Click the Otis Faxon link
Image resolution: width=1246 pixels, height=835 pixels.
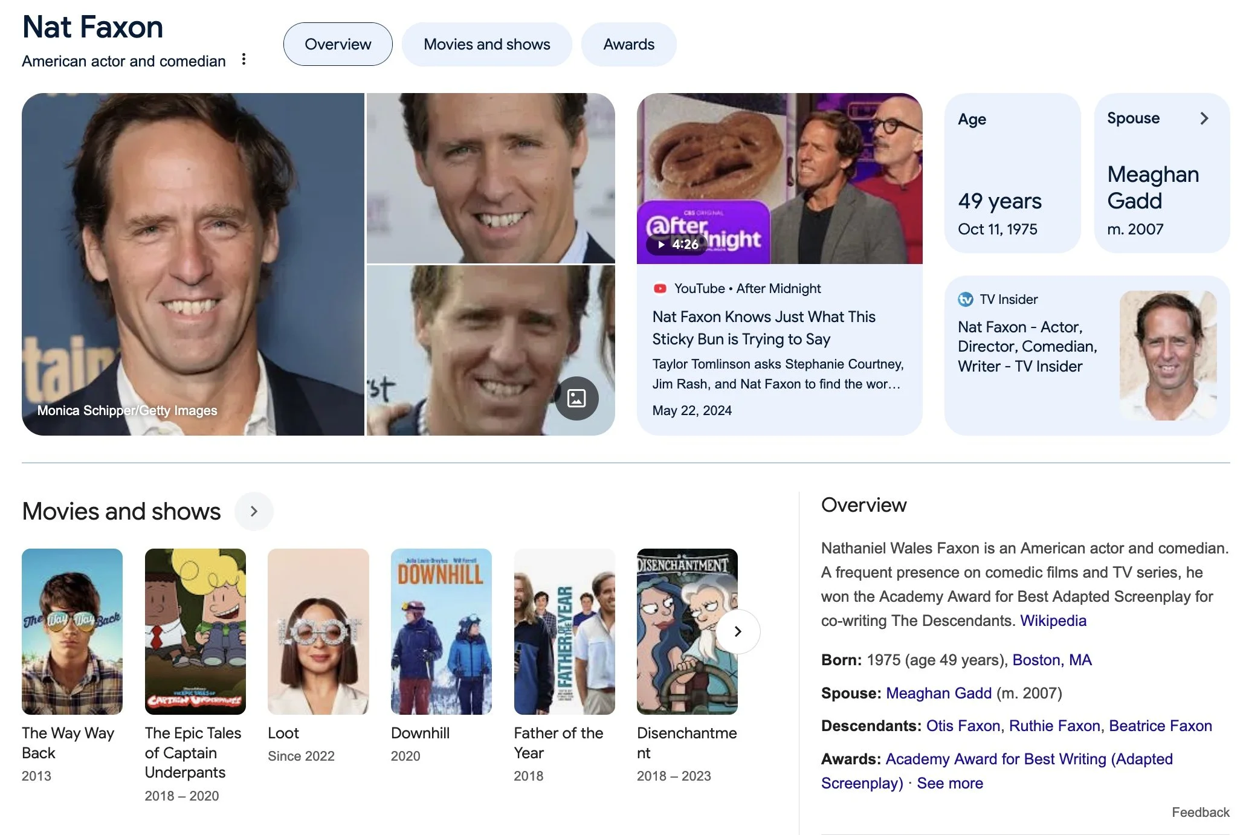(963, 726)
